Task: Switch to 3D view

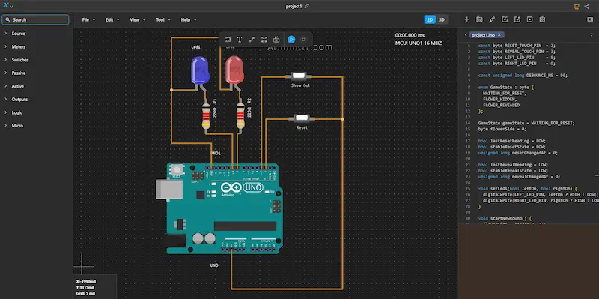Action: [442, 20]
